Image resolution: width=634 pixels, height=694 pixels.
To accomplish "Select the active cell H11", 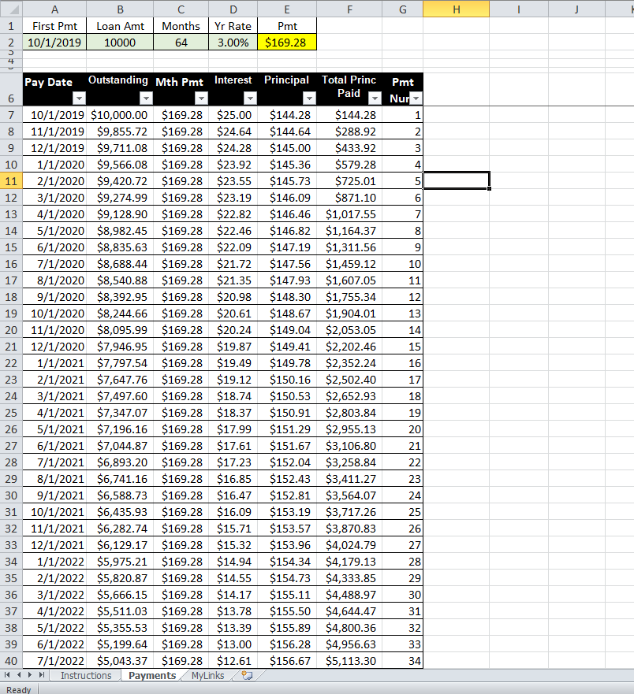I will pyautogui.click(x=457, y=181).
